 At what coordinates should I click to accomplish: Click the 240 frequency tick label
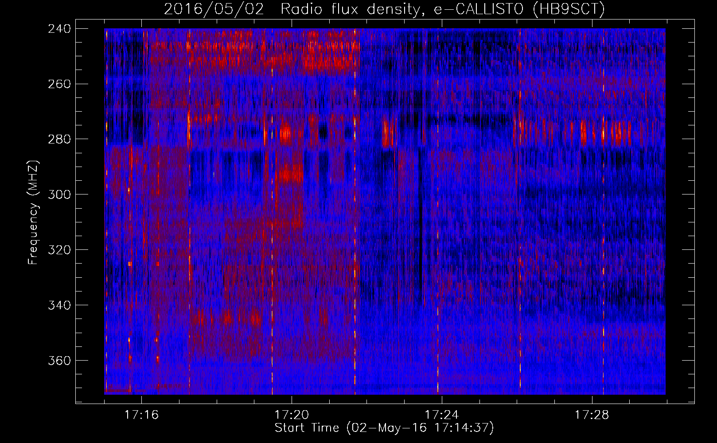point(59,29)
